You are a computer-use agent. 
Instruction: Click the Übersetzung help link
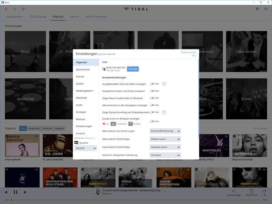[90, 138]
